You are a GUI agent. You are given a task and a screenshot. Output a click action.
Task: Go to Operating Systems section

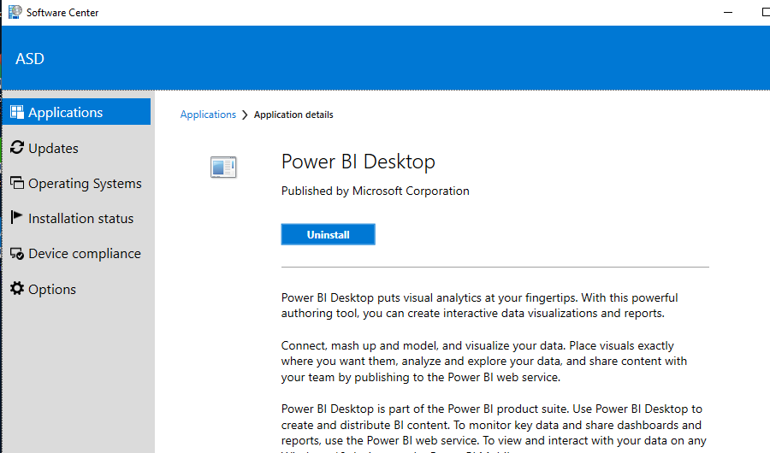point(77,183)
